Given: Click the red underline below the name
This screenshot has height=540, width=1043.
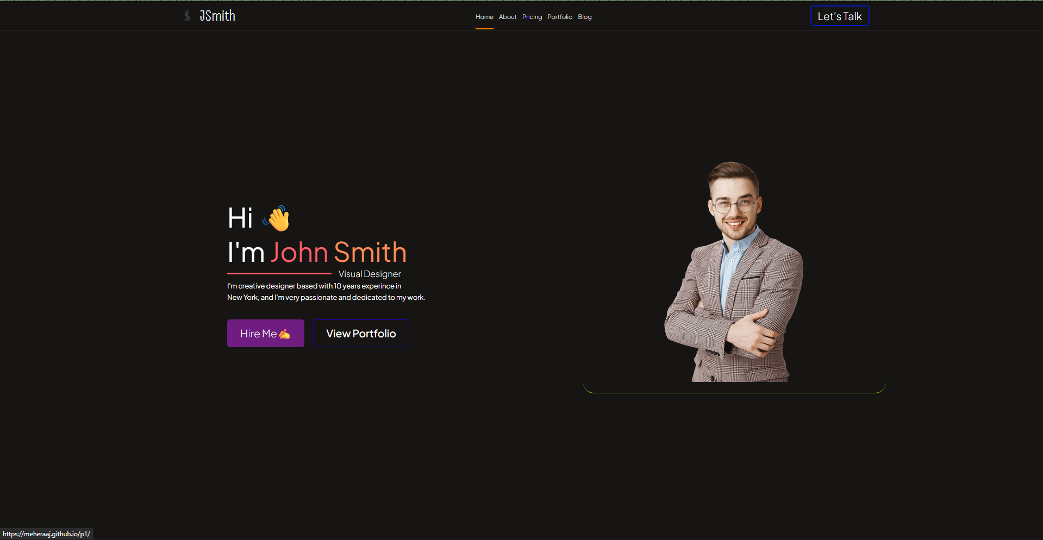Looking at the screenshot, I should [x=279, y=273].
